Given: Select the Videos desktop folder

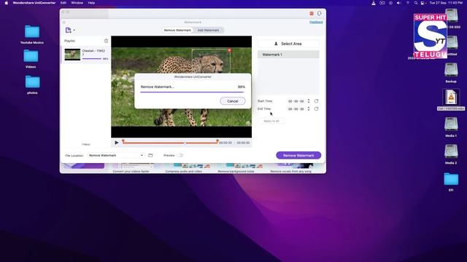Looking at the screenshot, I should 31,57.
